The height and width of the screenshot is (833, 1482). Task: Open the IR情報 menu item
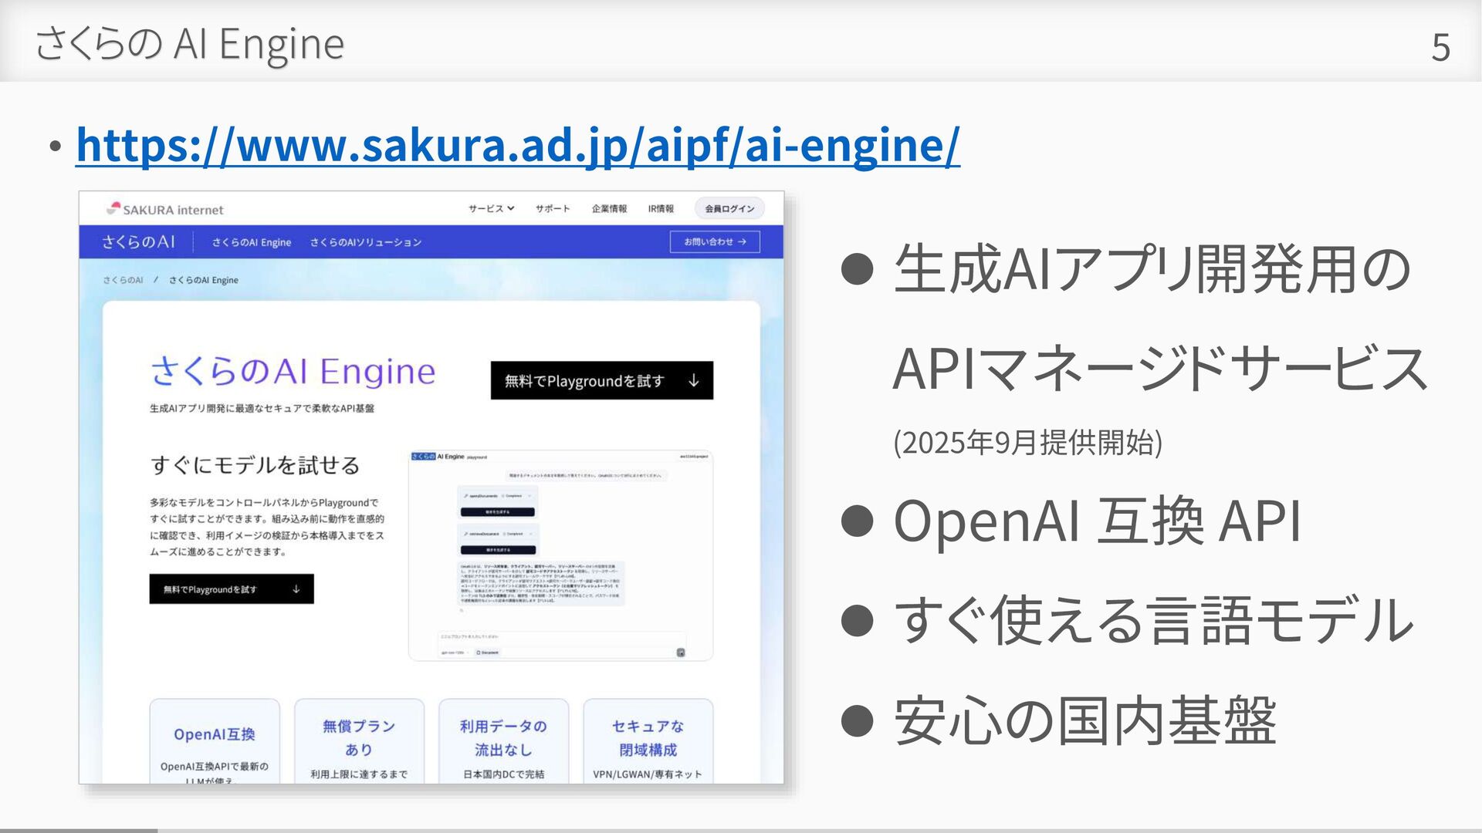pyautogui.click(x=661, y=208)
